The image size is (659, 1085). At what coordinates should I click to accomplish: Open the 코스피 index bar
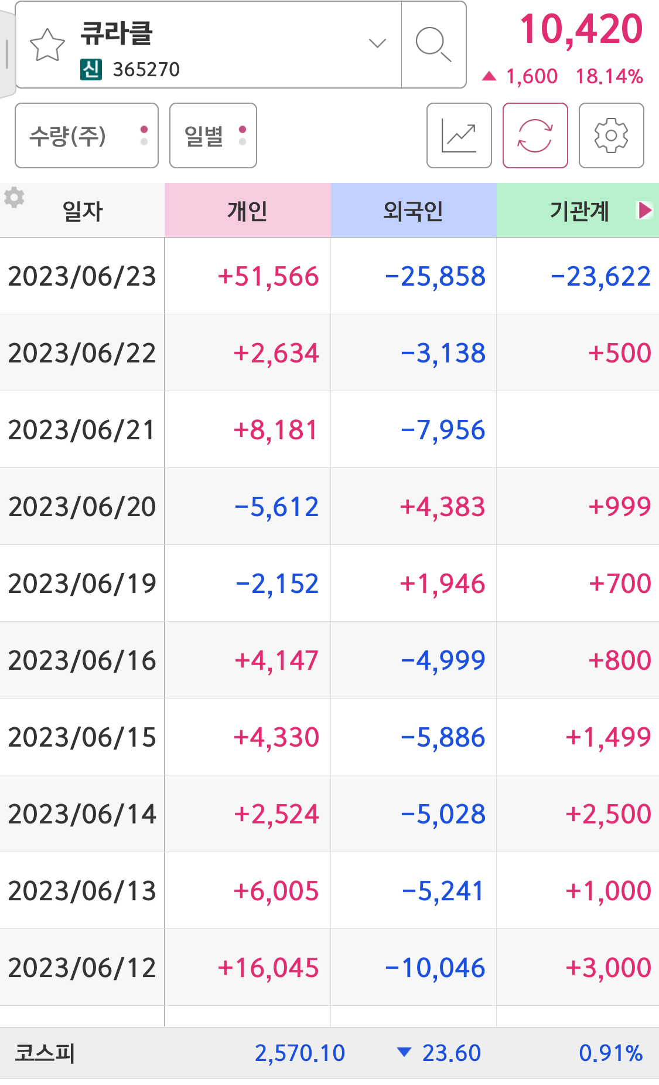pos(329,1053)
